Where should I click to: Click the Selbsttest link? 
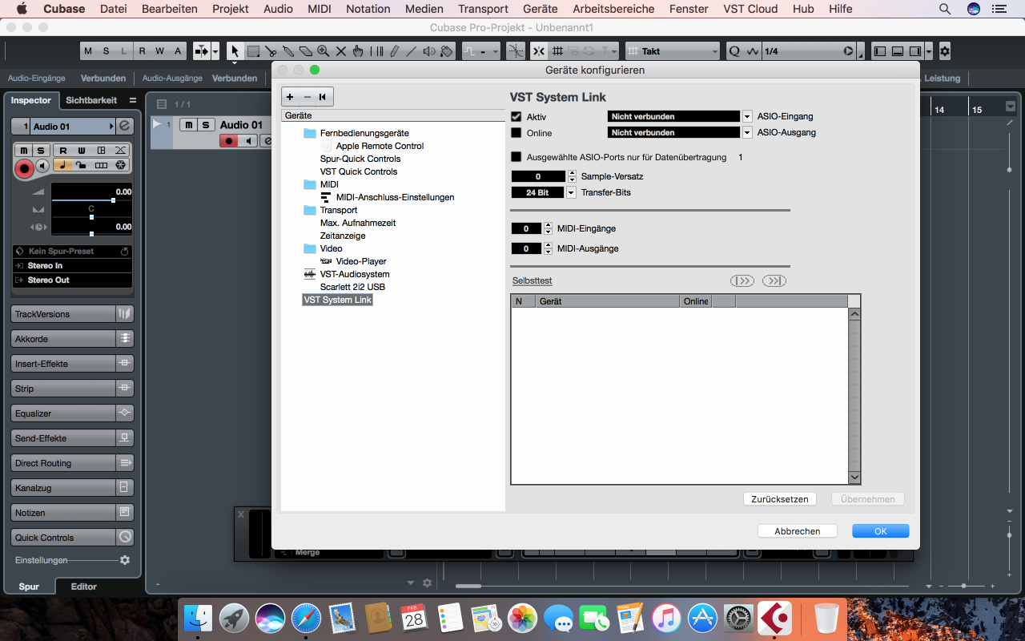pyautogui.click(x=533, y=280)
